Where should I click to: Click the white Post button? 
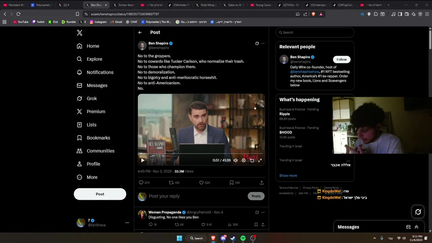point(100,194)
